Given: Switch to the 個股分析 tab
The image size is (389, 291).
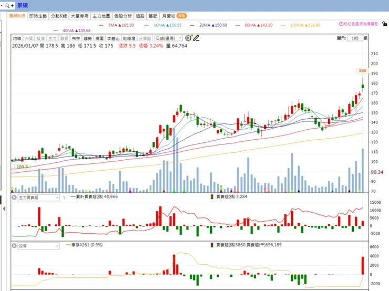Looking at the screenshot, I should coord(123,16).
